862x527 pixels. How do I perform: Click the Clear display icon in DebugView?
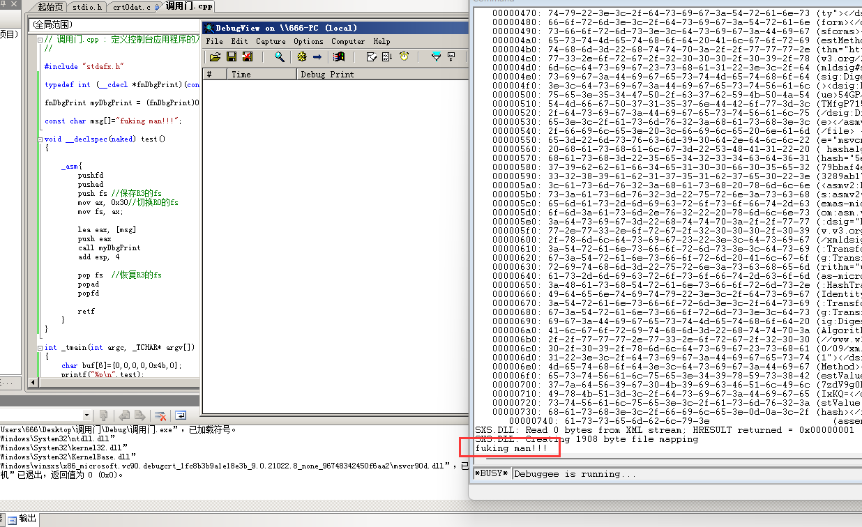point(247,57)
